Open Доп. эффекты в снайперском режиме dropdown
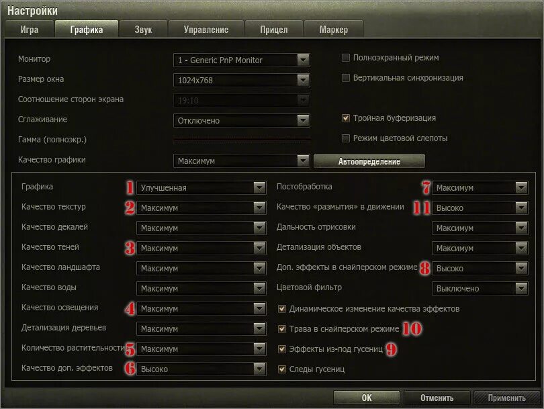Screen dimensions: 544x409 tap(480, 268)
